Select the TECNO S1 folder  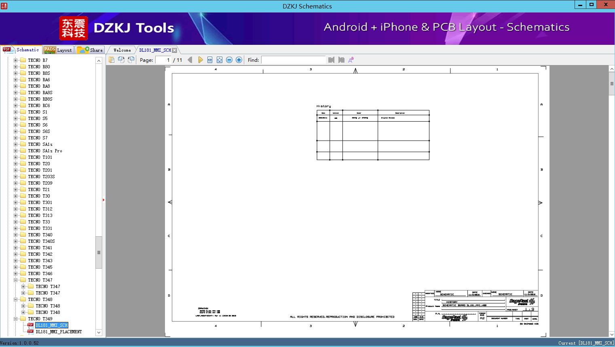click(x=38, y=112)
